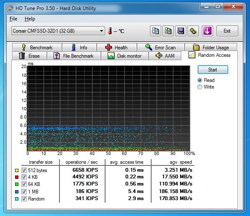Viewport: 250px width, 216px height.
Task: Click the purple down-arrow minimize to tray icon
Action: pyautogui.click(x=207, y=31)
